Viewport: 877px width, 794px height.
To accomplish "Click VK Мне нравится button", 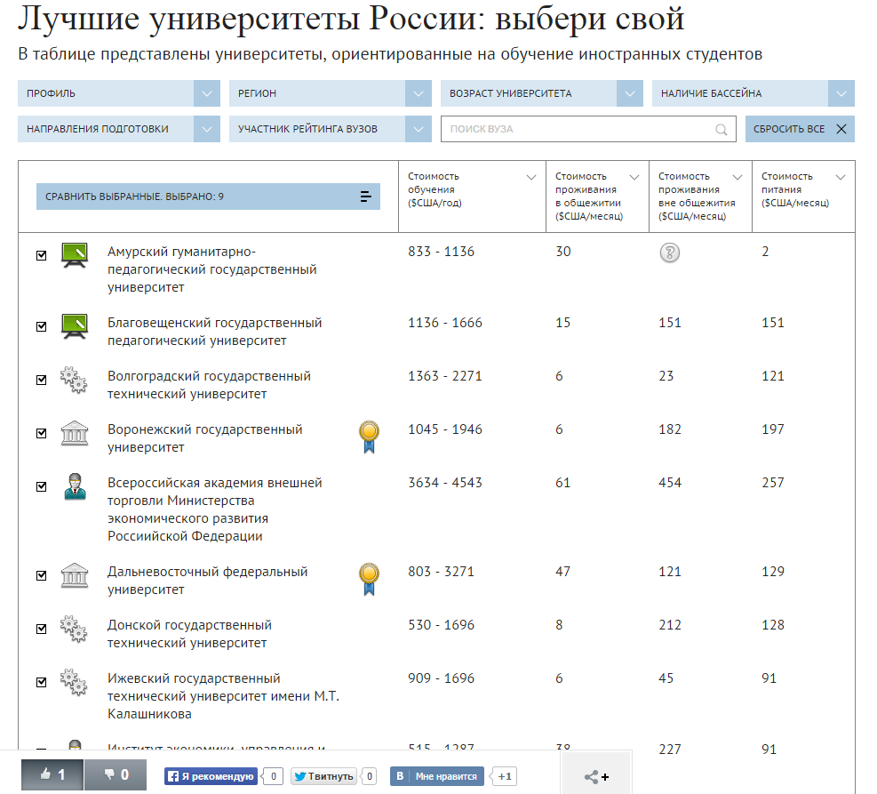I will (x=437, y=776).
